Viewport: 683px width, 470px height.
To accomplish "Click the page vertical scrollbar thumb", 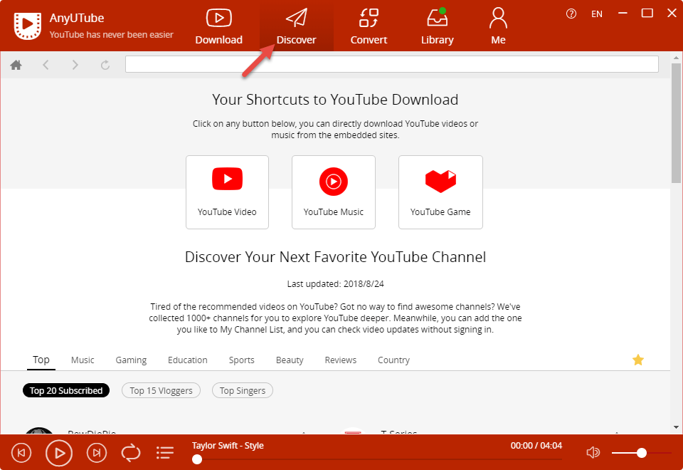I will [x=676, y=123].
